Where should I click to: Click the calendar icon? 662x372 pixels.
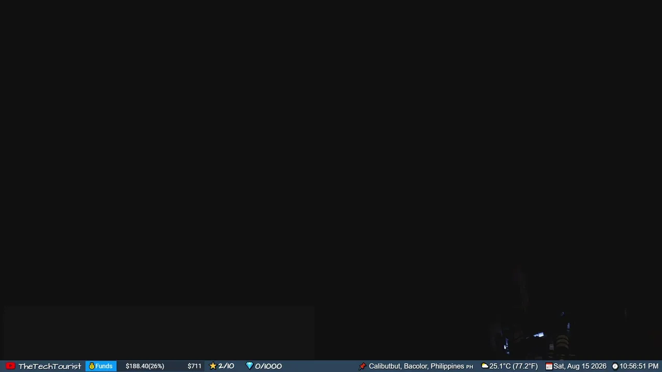pyautogui.click(x=549, y=366)
